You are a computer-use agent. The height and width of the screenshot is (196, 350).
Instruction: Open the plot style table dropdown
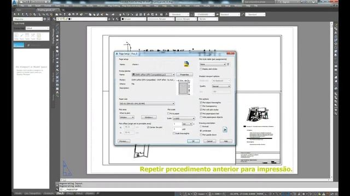213,64
